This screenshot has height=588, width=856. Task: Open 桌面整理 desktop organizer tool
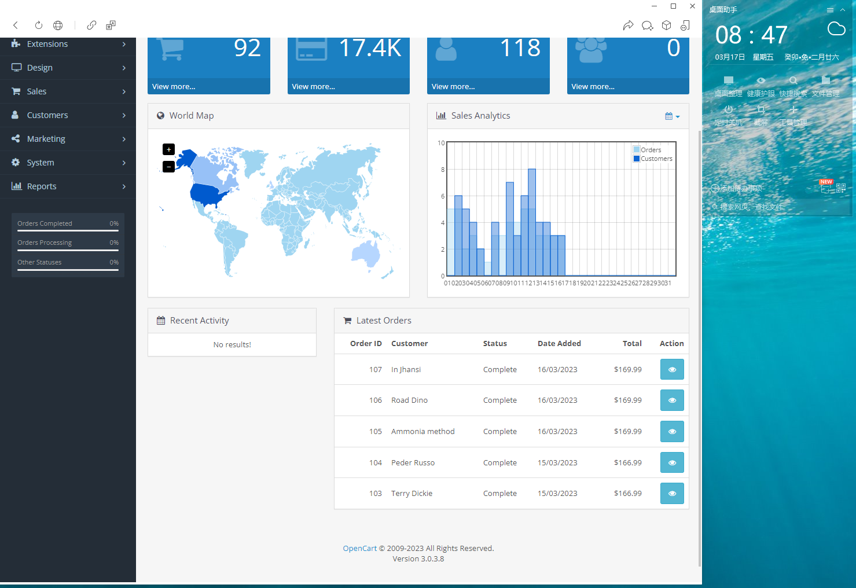[x=728, y=86]
